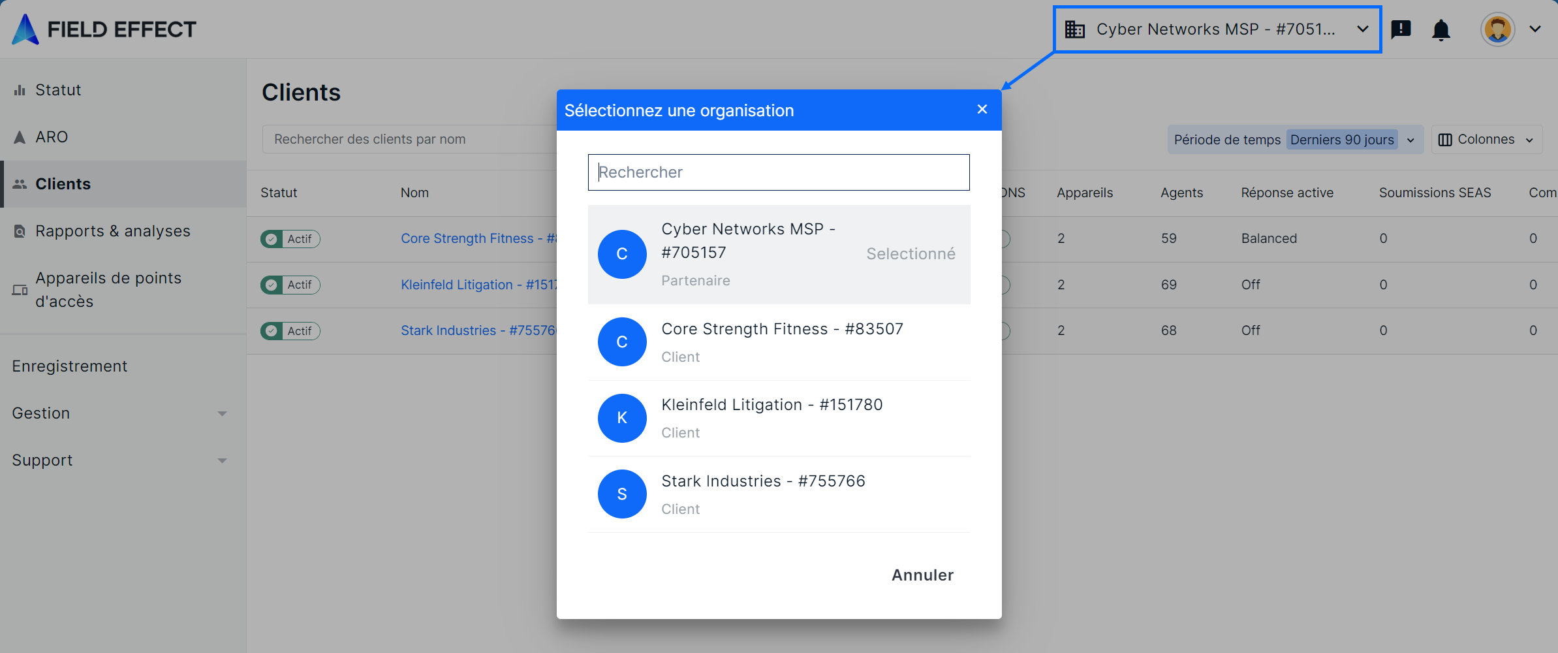1558x653 pixels.
Task: Sort by the Appareils column header
Action: coord(1085,193)
